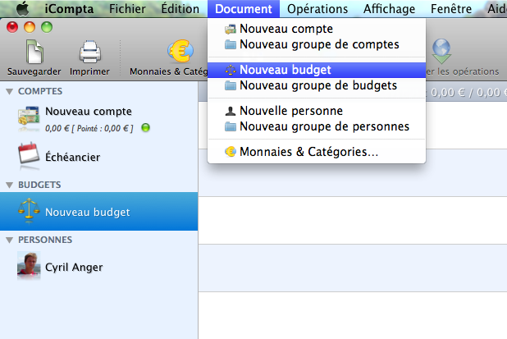Image resolution: width=507 pixels, height=339 pixels.
Task: Click the '0,00 € / 0,00' budget total text
Action: pos(468,93)
